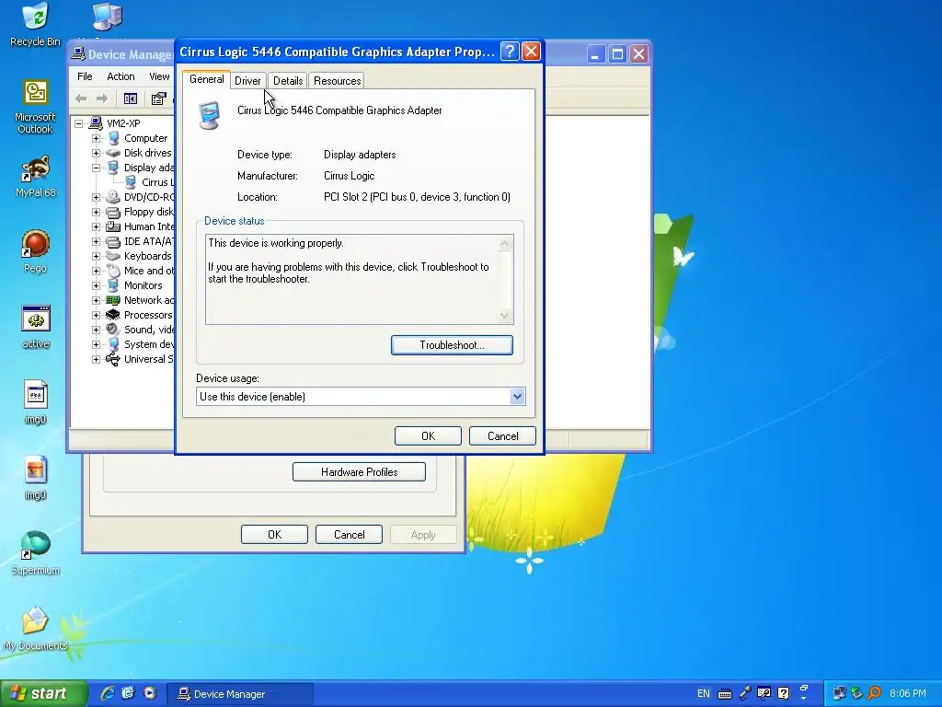
Task: Expand the Computer node
Action: point(96,138)
